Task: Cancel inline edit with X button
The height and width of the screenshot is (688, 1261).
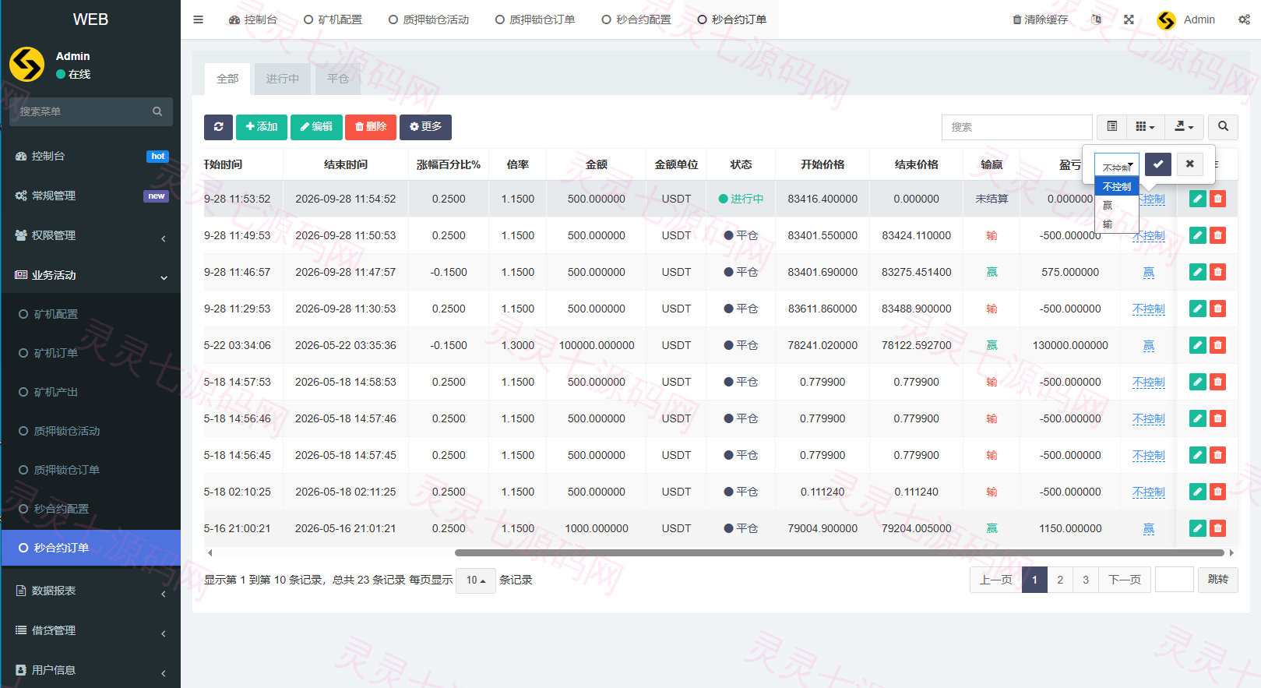Action: [1189, 164]
